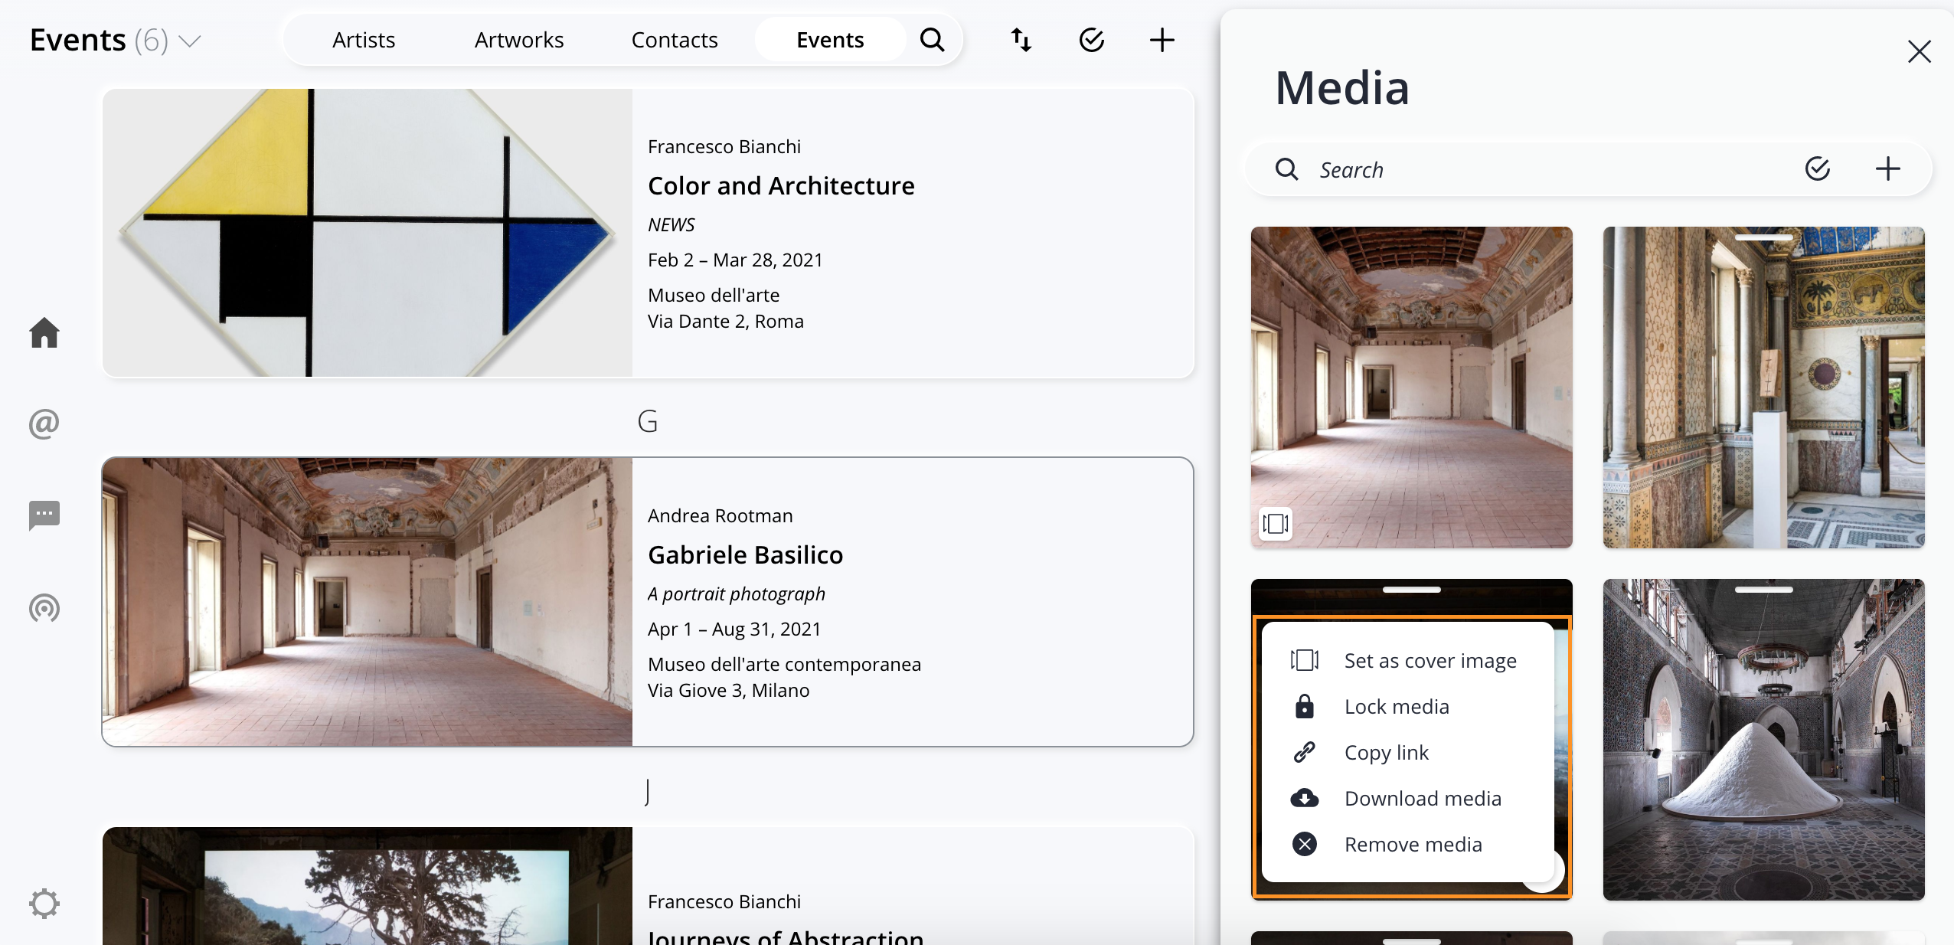Viewport: 1954px width, 945px height.
Task: Open the Color and Architecture event title
Action: (x=781, y=185)
